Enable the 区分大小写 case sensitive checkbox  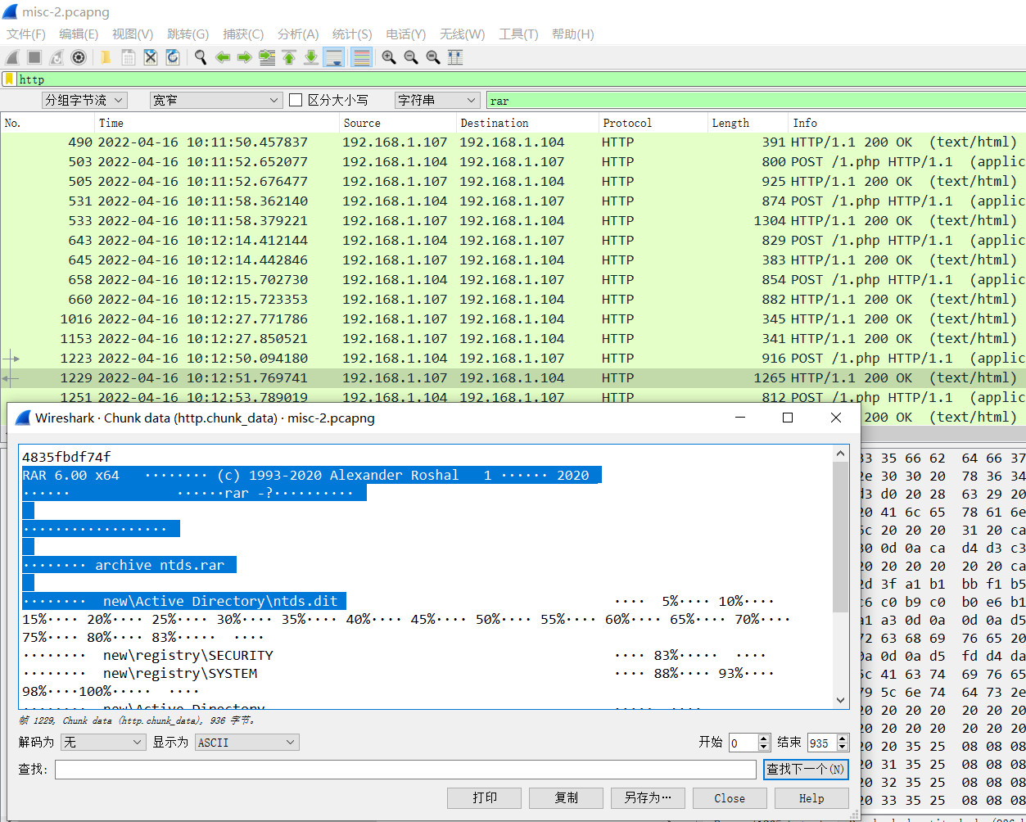click(x=296, y=100)
